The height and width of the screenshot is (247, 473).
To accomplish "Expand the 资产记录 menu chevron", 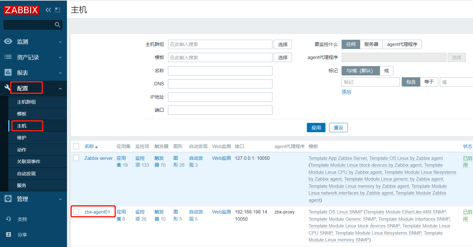I will click(x=60, y=57).
